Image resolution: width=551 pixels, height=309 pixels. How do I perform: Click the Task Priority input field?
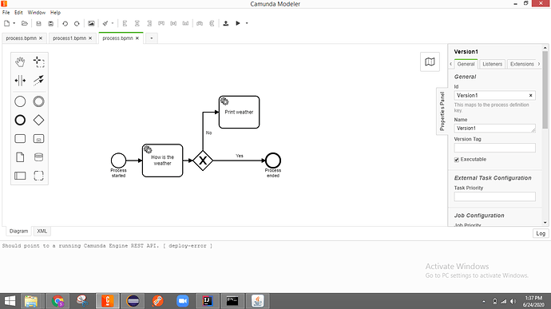coord(494,196)
